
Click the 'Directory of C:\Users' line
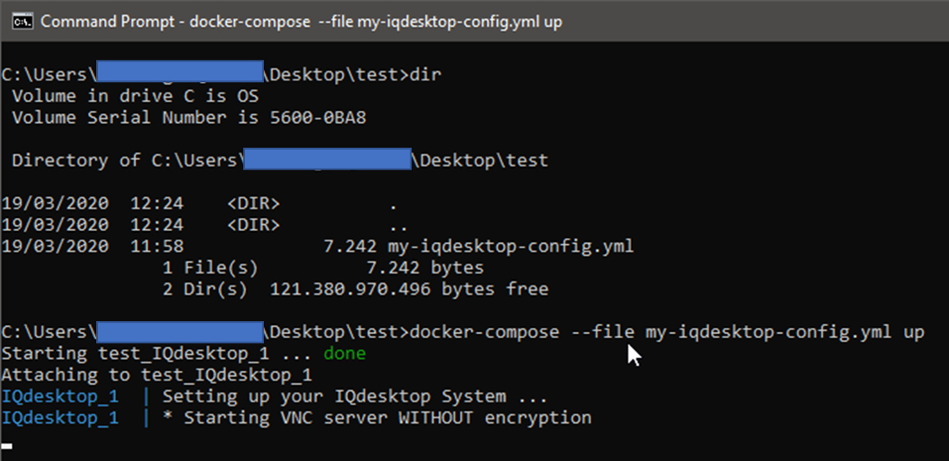(x=280, y=160)
